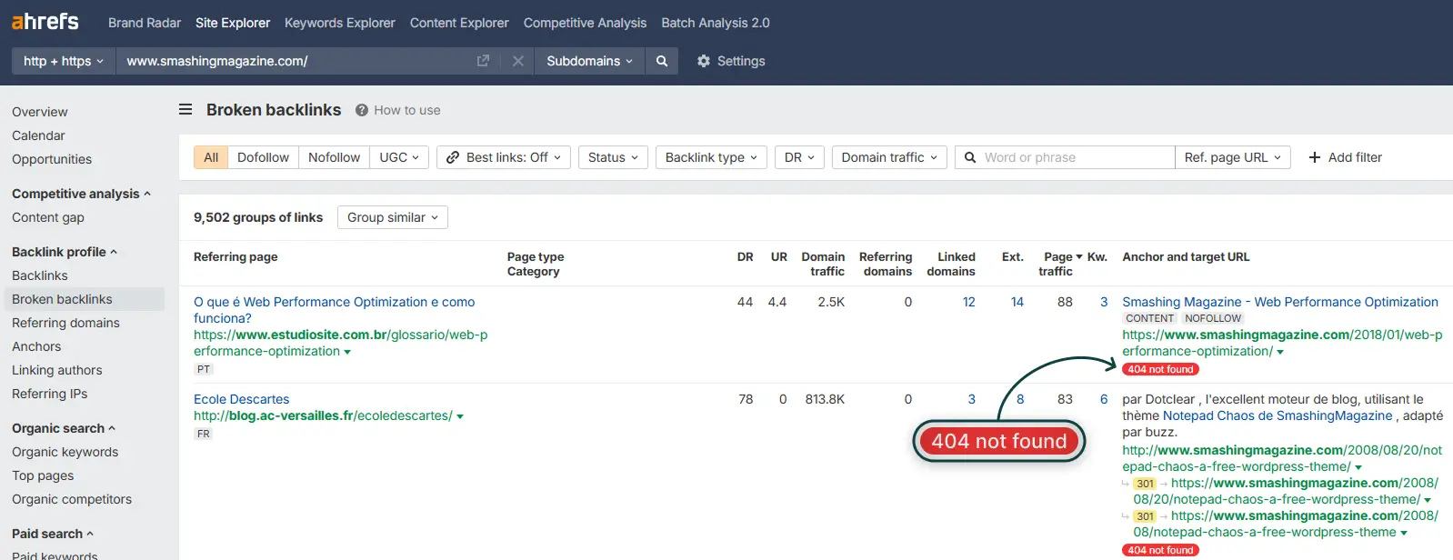The image size is (1453, 560).
Task: Go to Calendar in sidebar
Action: [x=38, y=135]
